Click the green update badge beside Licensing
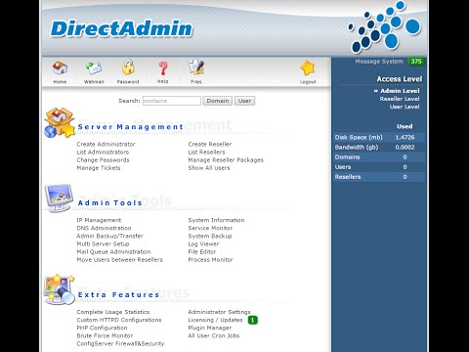Viewport: 469px width, 352px height. pos(253,320)
